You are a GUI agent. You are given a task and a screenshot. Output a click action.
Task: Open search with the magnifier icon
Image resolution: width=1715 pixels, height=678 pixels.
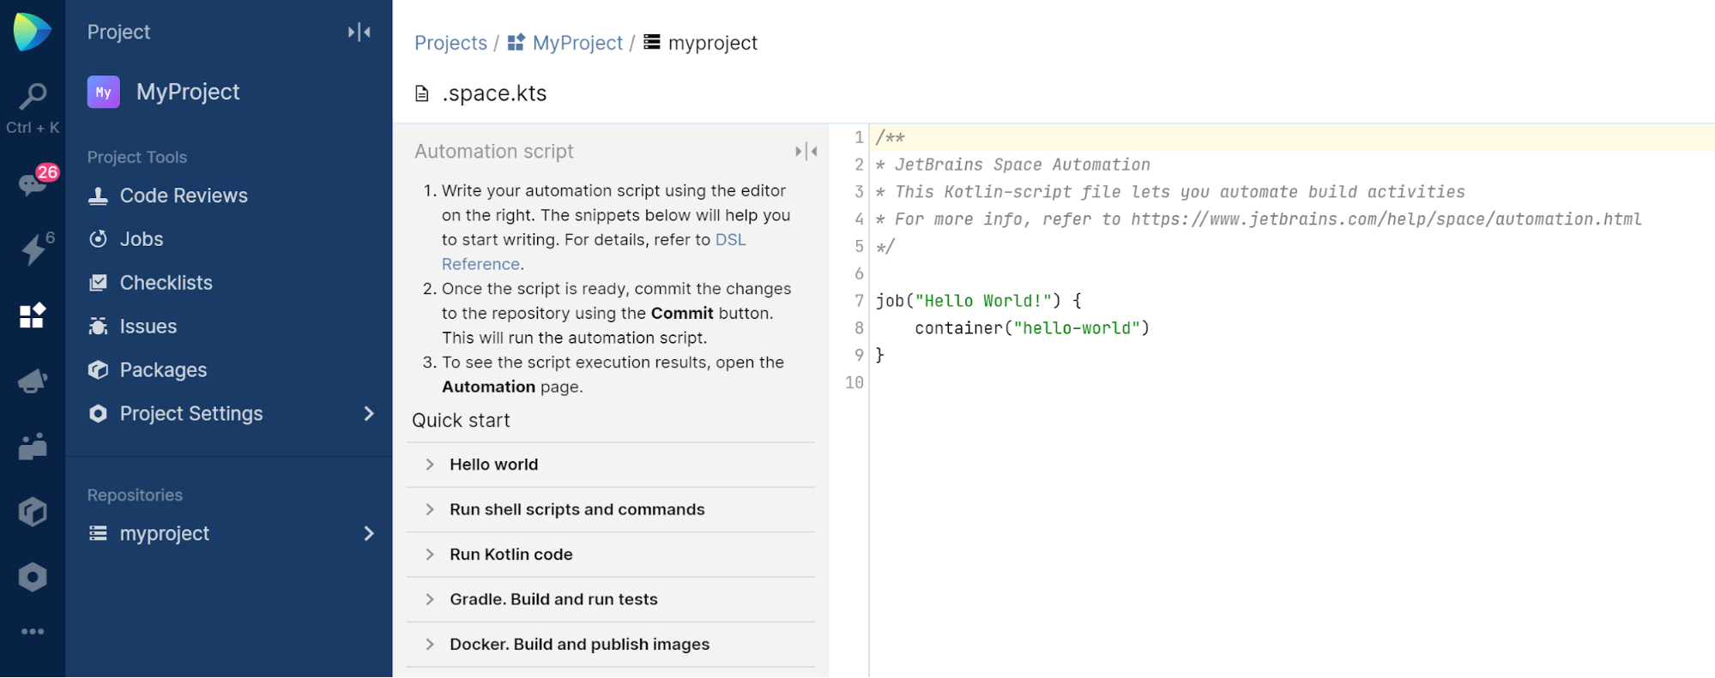click(x=33, y=96)
